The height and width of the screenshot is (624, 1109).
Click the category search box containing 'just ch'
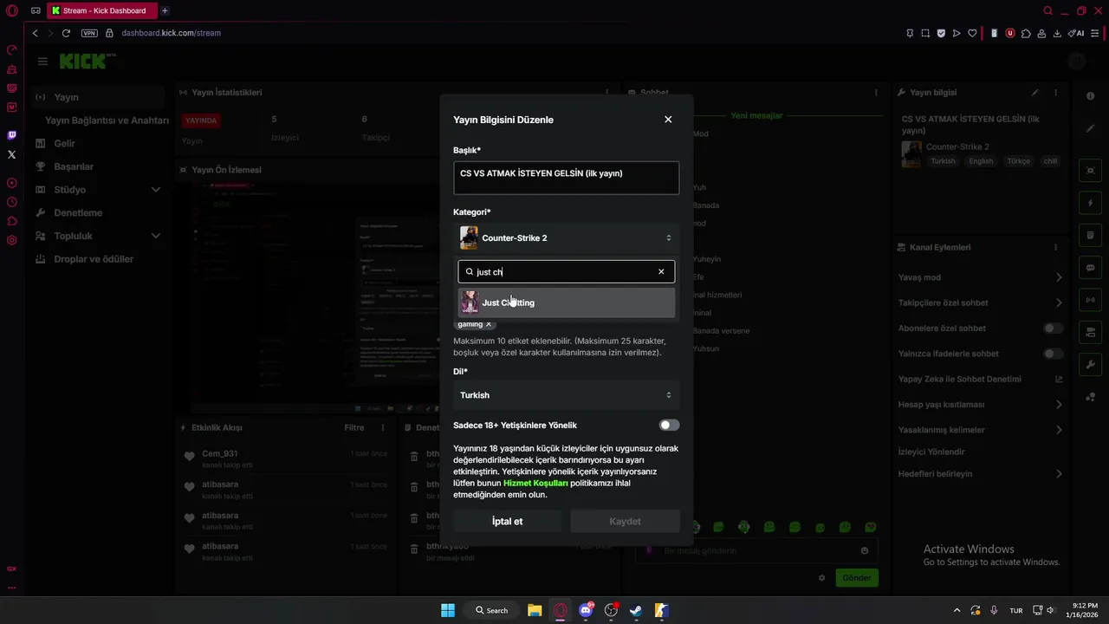click(566, 271)
